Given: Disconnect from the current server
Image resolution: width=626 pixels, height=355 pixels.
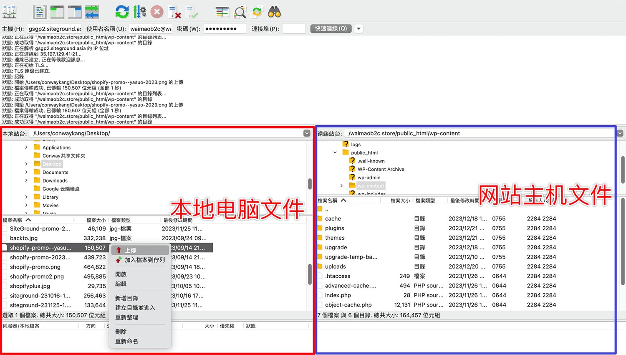Looking at the screenshot, I should pos(174,12).
